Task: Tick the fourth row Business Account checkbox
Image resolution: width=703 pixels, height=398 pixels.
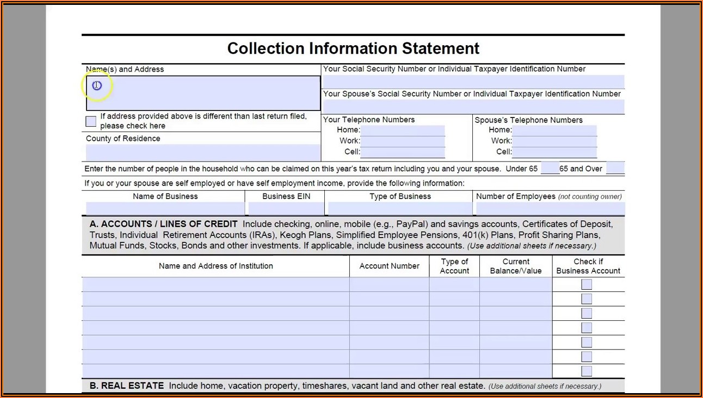Action: [586, 328]
